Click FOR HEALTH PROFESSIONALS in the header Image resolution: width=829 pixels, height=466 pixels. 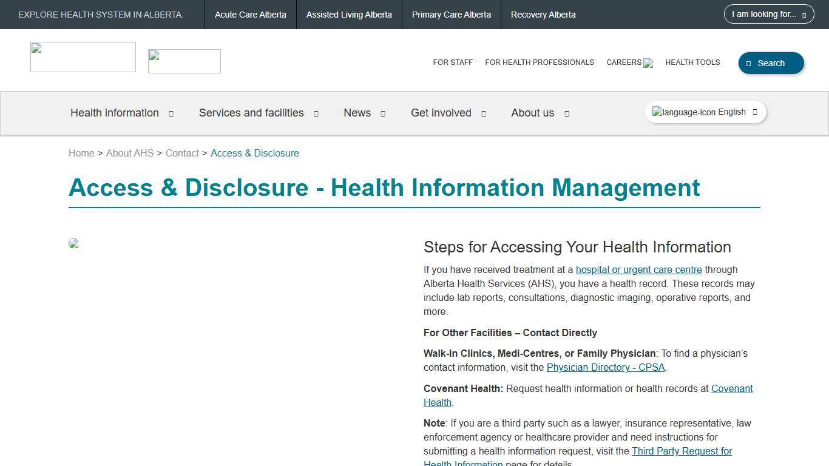pyautogui.click(x=539, y=62)
